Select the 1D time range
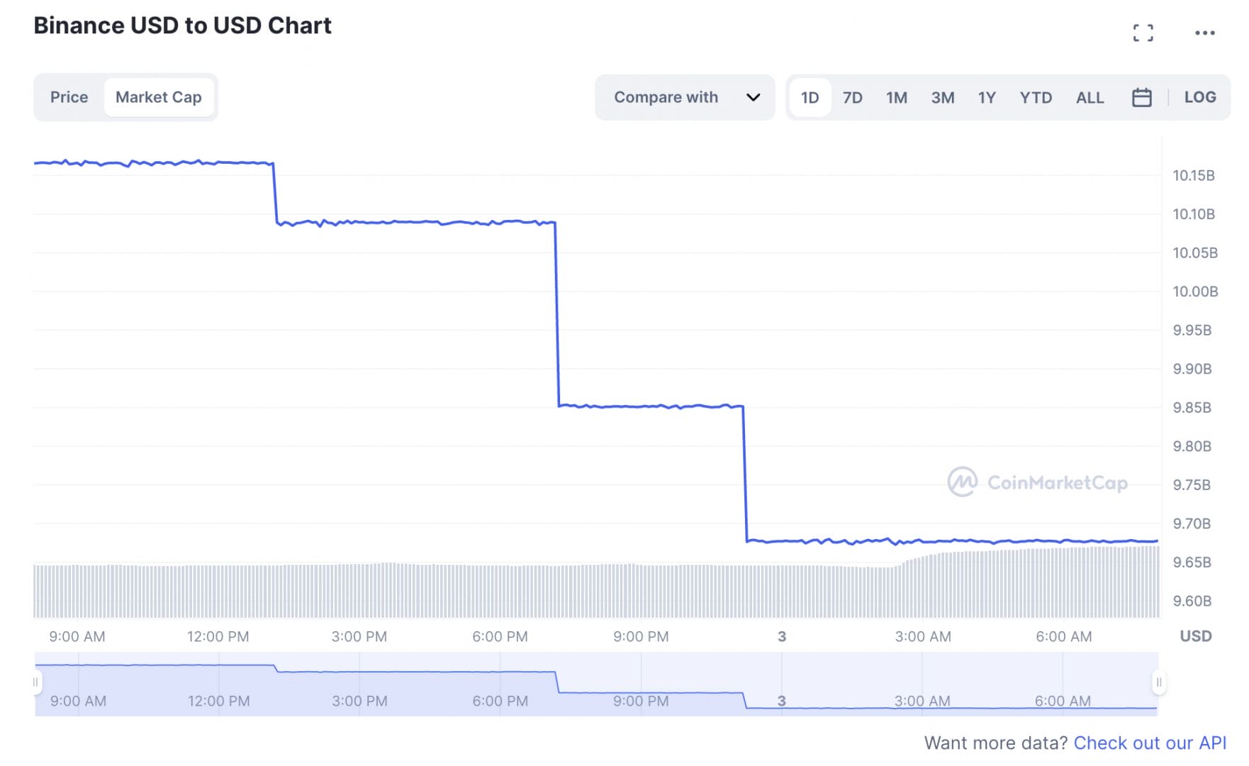1249x766 pixels. (x=810, y=97)
